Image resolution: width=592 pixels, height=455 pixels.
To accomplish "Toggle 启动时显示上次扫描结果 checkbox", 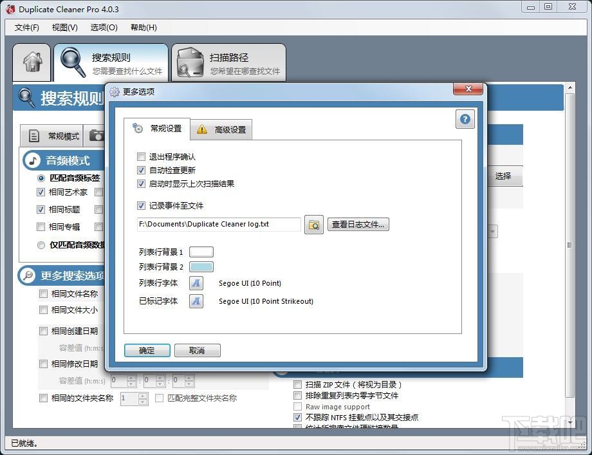I will pos(141,184).
